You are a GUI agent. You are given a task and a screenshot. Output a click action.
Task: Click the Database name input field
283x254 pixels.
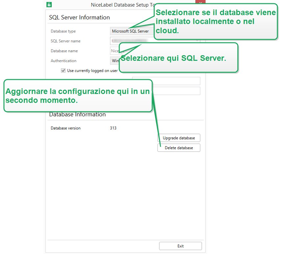[115, 51]
